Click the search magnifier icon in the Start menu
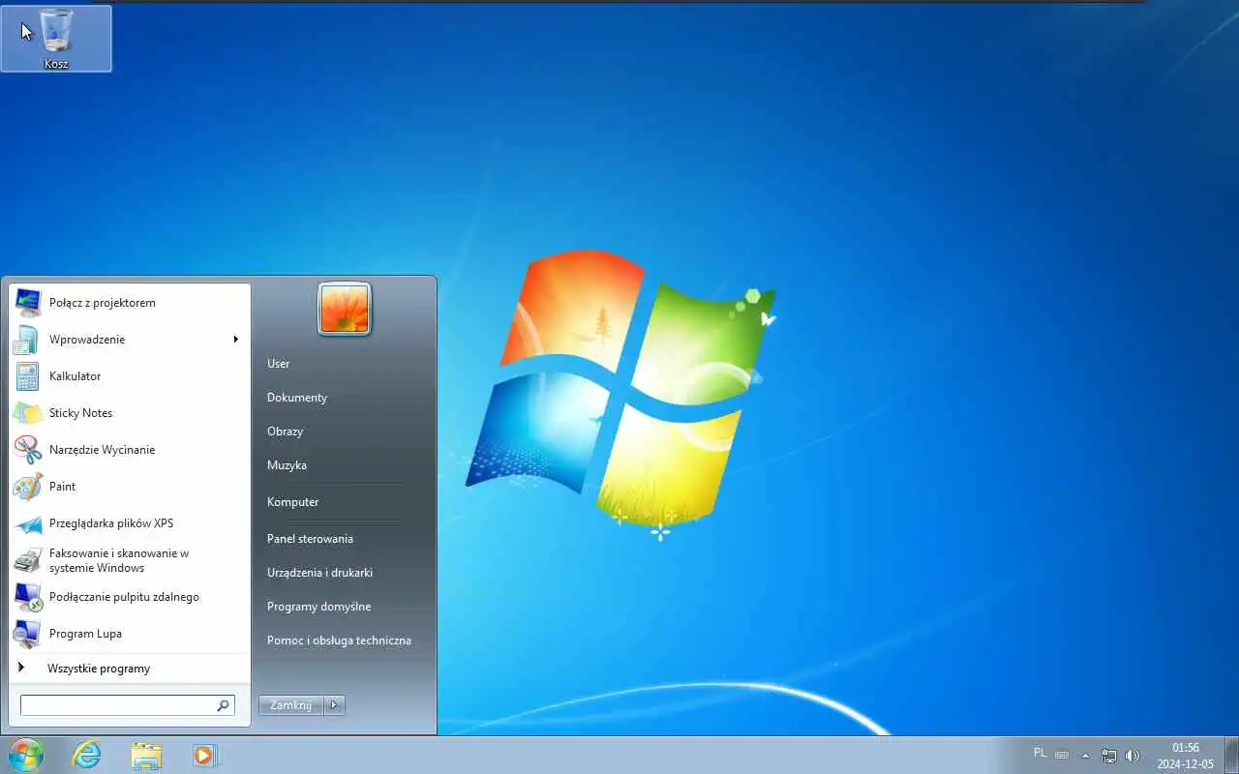This screenshot has width=1239, height=774. click(224, 705)
